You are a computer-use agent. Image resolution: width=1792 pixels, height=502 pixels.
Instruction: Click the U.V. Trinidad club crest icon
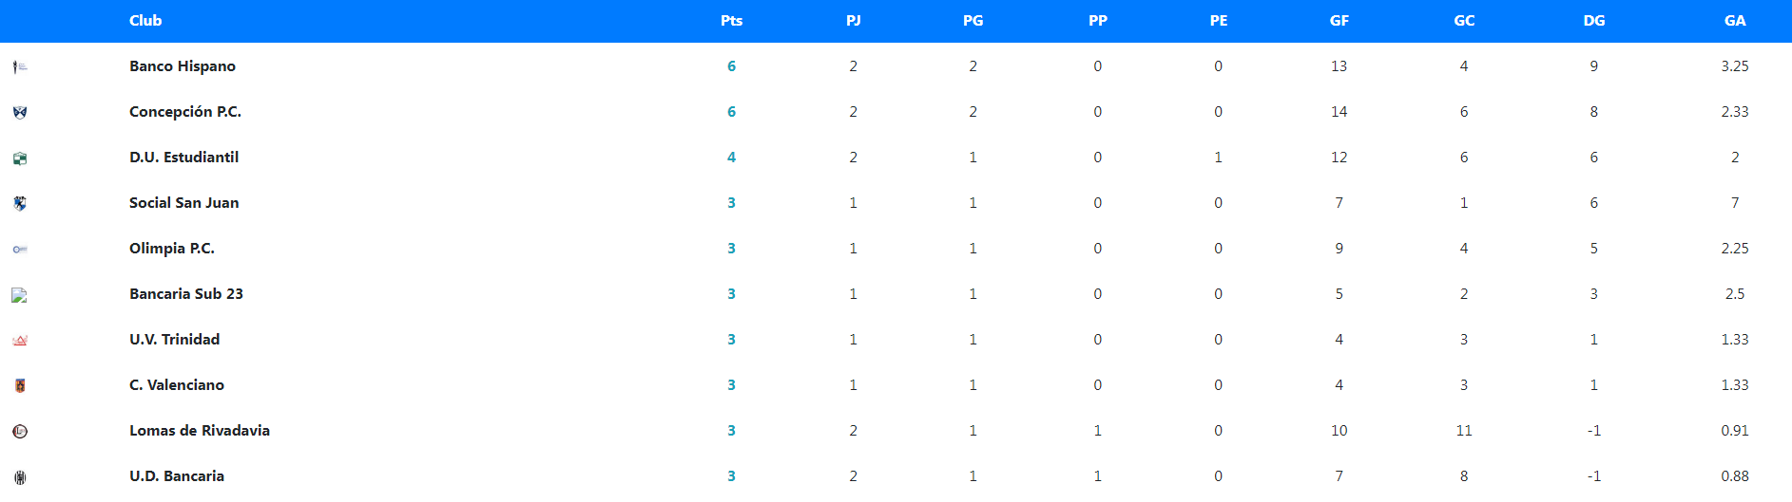coord(20,341)
